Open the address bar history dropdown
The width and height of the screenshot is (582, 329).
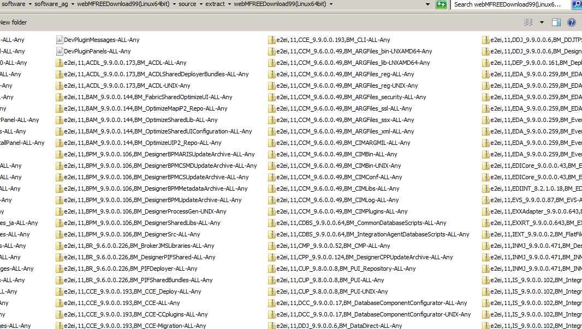[428, 4]
